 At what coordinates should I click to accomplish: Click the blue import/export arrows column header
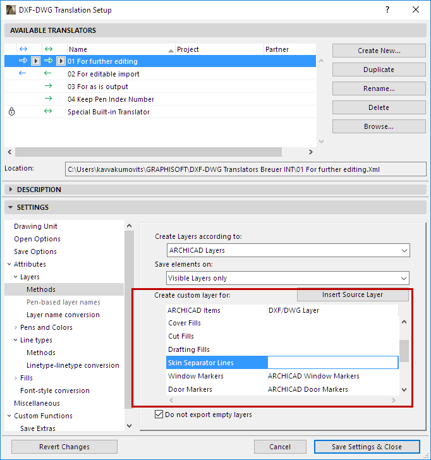pos(23,49)
